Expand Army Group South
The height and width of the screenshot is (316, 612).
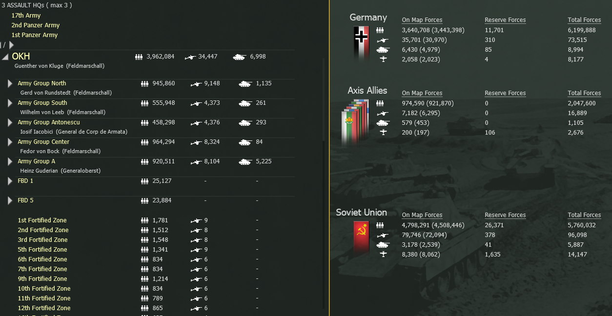pos(10,103)
